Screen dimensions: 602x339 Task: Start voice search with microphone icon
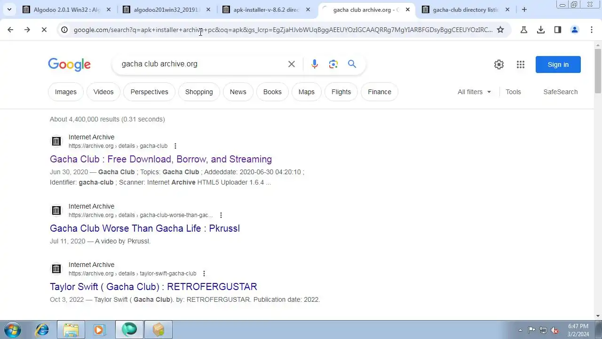315,64
